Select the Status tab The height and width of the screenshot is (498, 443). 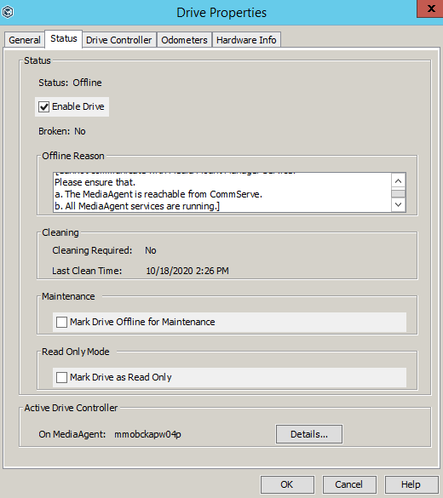pos(64,39)
